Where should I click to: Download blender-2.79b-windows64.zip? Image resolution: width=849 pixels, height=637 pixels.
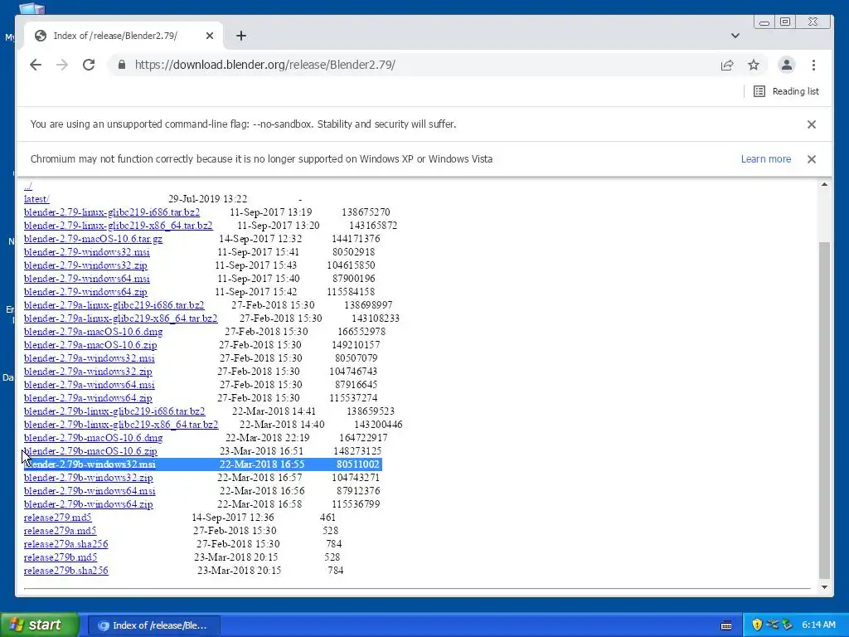(88, 504)
